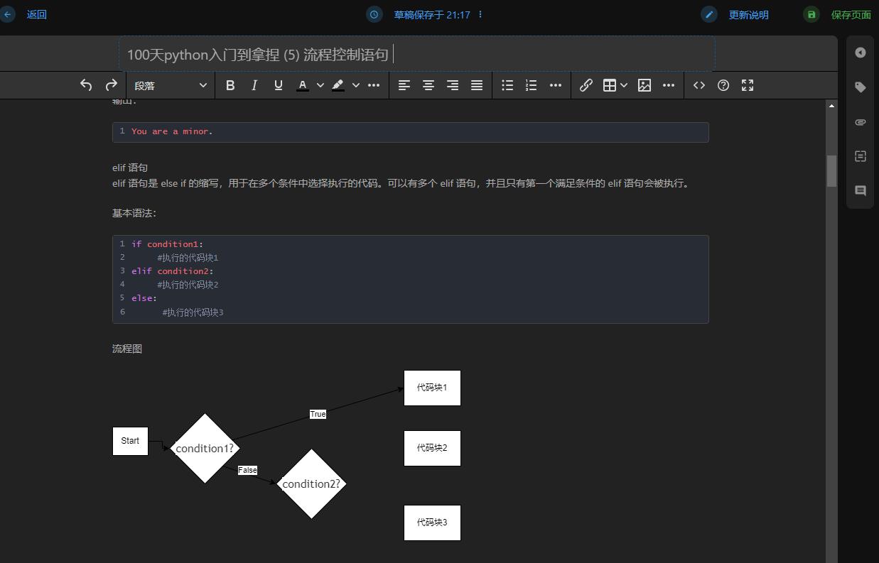The image size is (879, 563).
Task: Select the condition1? diamond
Action: (x=205, y=448)
